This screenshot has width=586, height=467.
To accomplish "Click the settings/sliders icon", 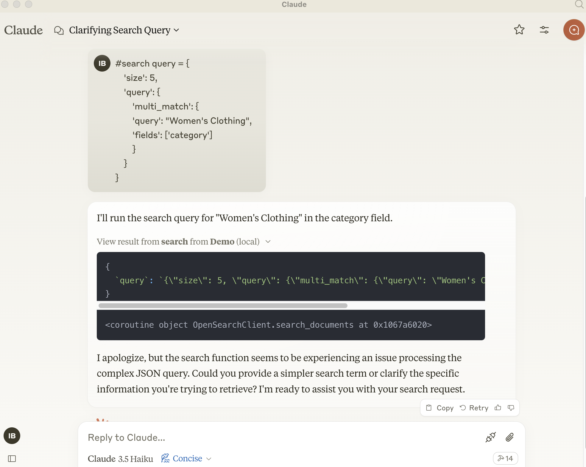I will pos(545,30).
